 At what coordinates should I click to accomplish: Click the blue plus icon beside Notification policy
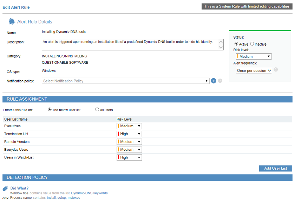pyautogui.click(x=213, y=81)
